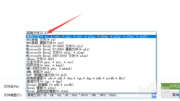Pick 文本文件(*.prn; *.txt; *.csv)
180x101 pixels.
[x=91, y=62]
